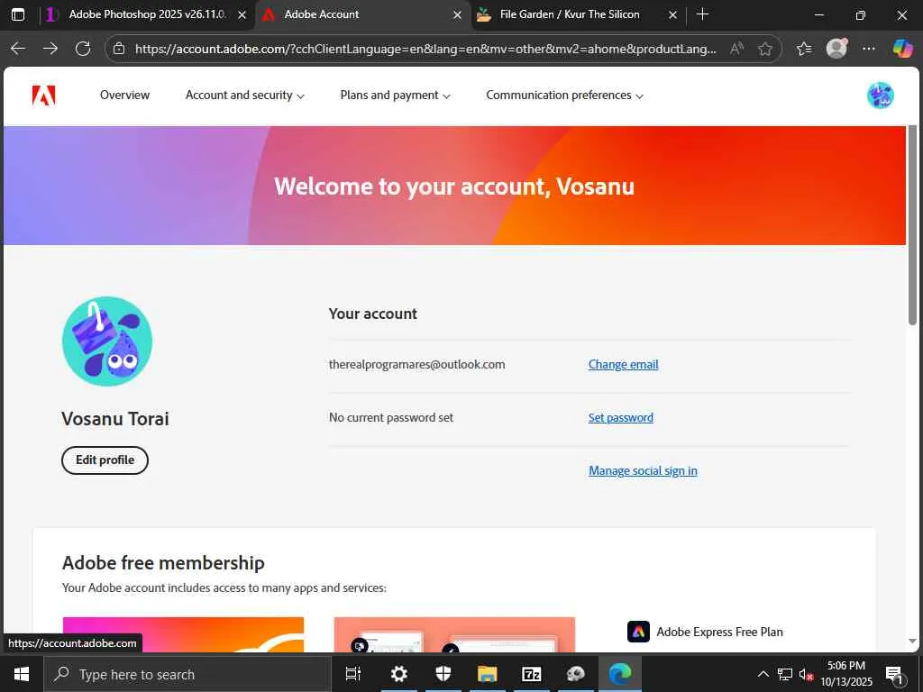Open the skull icon app on taskbar
Screen dimensions: 923x692
[x=576, y=674]
